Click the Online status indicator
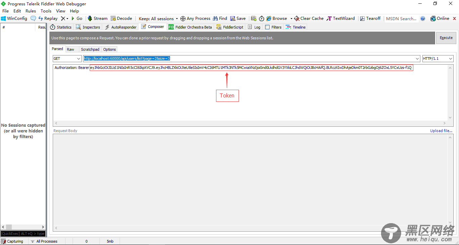This screenshot has width=459, height=245. [440, 18]
